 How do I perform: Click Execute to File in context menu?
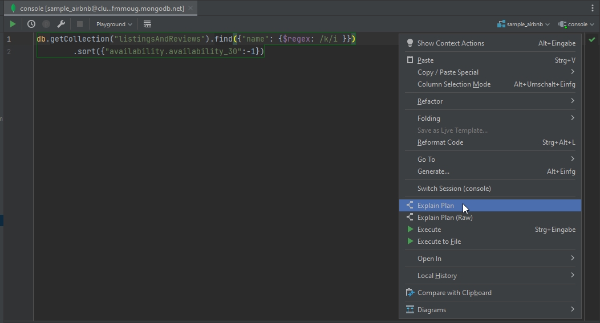pyautogui.click(x=439, y=242)
